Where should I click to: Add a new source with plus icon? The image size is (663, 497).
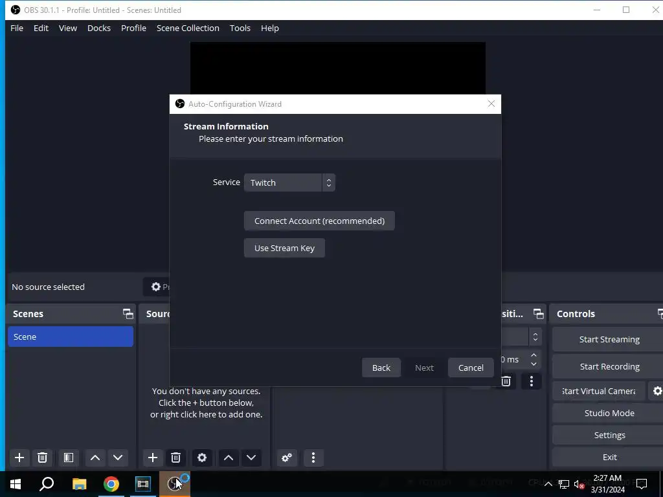(x=153, y=458)
